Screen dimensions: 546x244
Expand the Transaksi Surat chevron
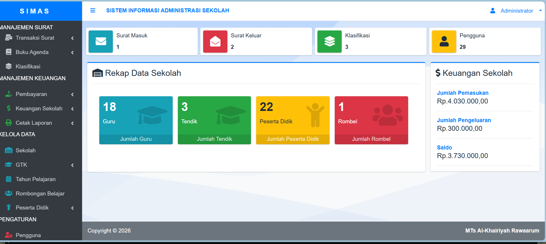pos(73,38)
